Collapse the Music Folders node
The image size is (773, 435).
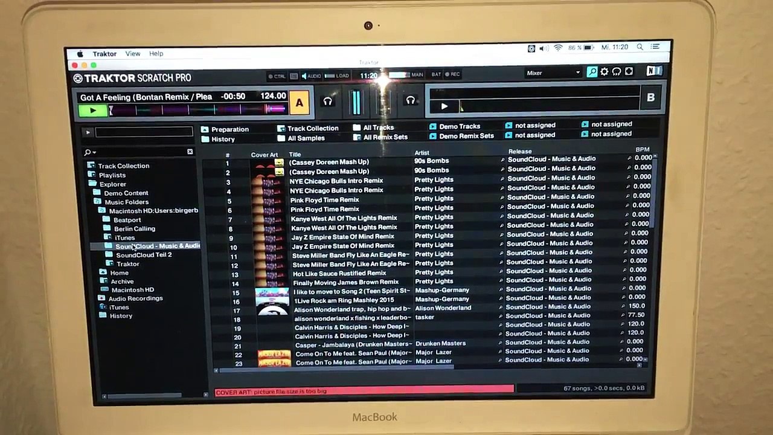pos(121,202)
